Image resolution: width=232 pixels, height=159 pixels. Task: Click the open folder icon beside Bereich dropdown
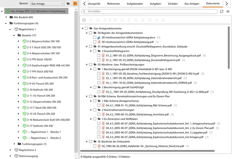tap(68, 3)
